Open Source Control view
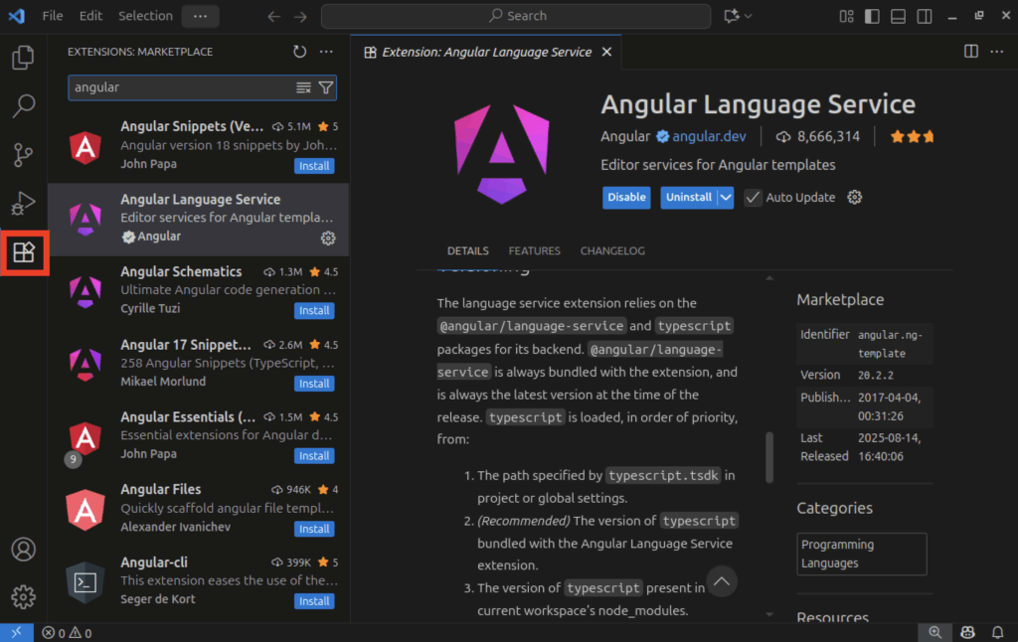The image size is (1018, 642). (23, 154)
